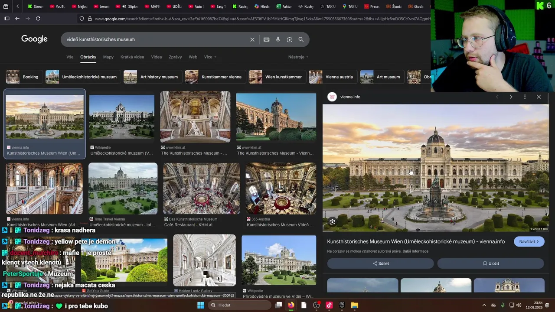Go to Google homepage logo
Image resolution: width=555 pixels, height=312 pixels.
(34, 39)
